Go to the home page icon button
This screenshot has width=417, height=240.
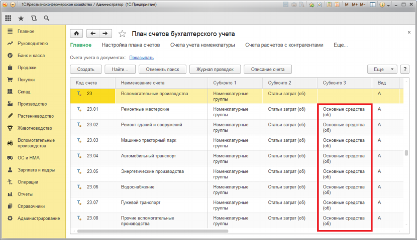tap(76, 34)
